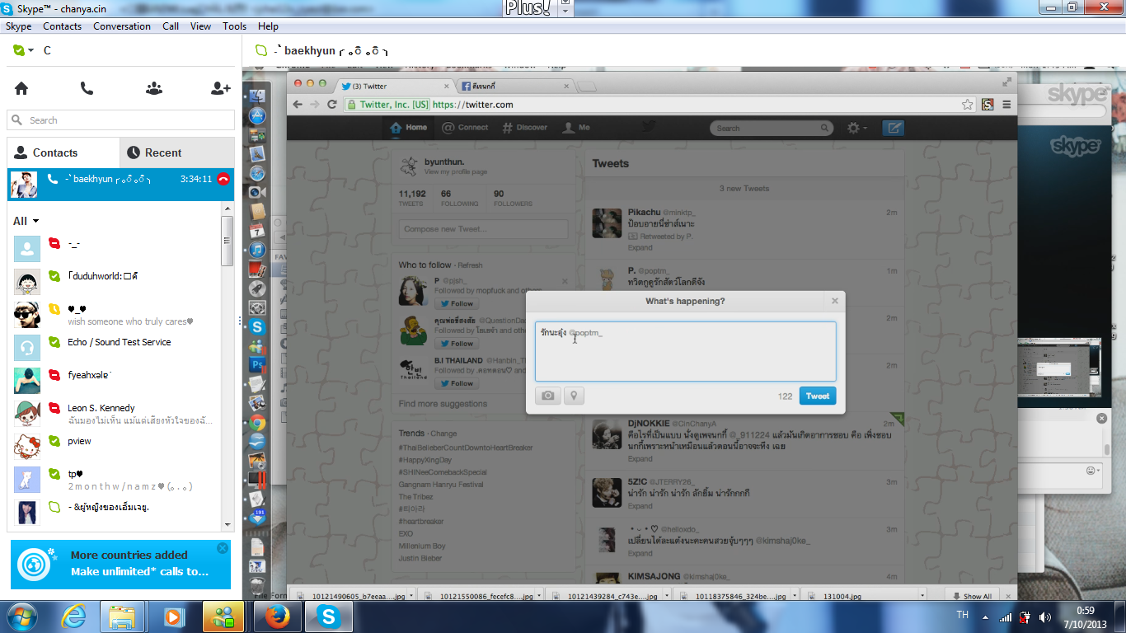Open Skype from the Mac dock

[257, 327]
